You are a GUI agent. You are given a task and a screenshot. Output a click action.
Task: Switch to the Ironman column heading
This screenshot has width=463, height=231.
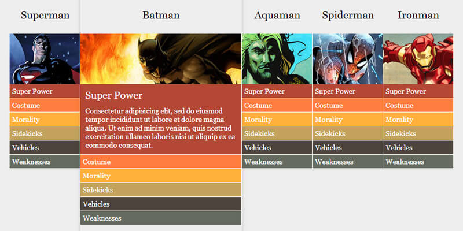[x=418, y=16]
